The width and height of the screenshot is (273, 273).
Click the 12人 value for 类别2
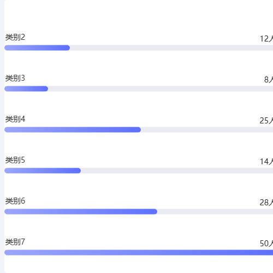coord(266,39)
